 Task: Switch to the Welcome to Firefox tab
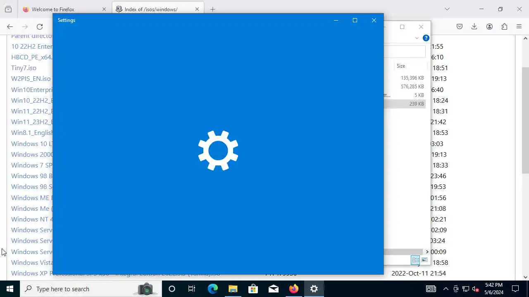tap(64, 9)
